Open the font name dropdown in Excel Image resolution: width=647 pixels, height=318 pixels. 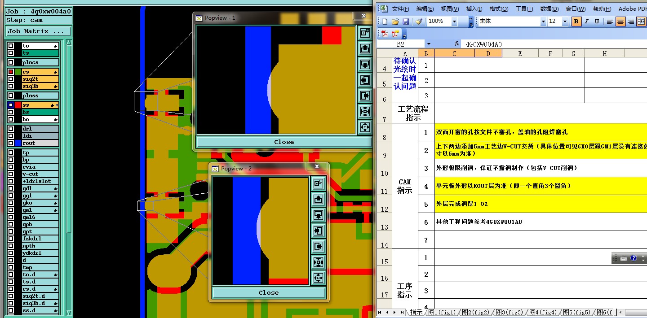[x=543, y=21]
